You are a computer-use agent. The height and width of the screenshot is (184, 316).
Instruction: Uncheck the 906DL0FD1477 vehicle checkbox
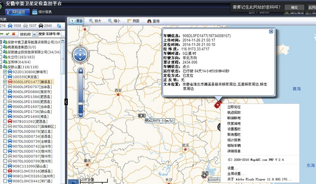[x=5, y=81]
